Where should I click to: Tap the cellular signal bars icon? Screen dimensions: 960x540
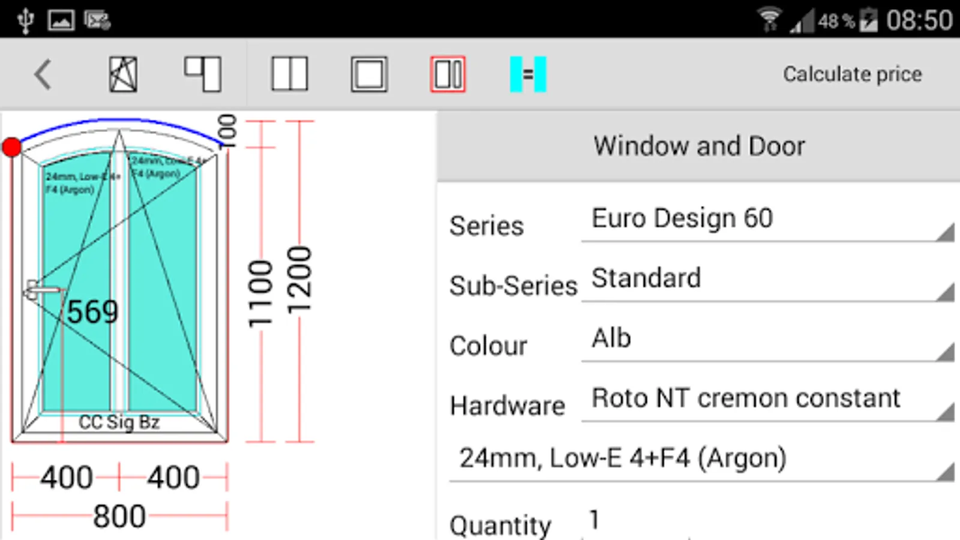pos(802,22)
